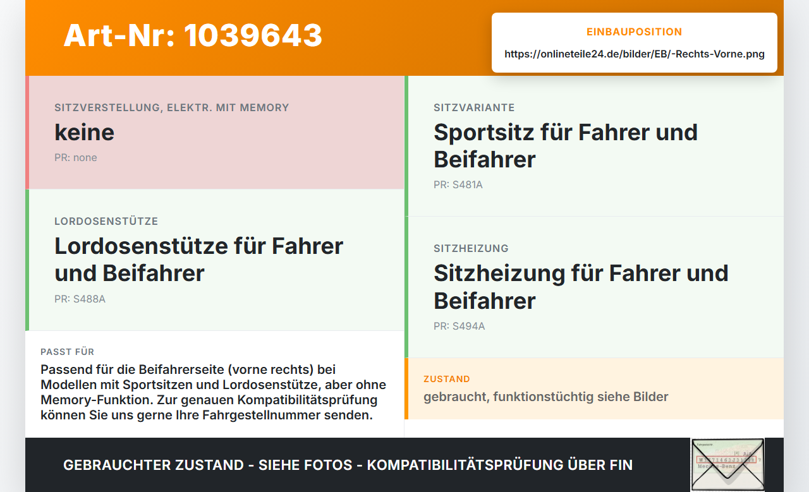The image size is (809, 492).
Task: Select 'Sportsitz für Fahrer und Beifahrer' text
Action: [x=566, y=145]
